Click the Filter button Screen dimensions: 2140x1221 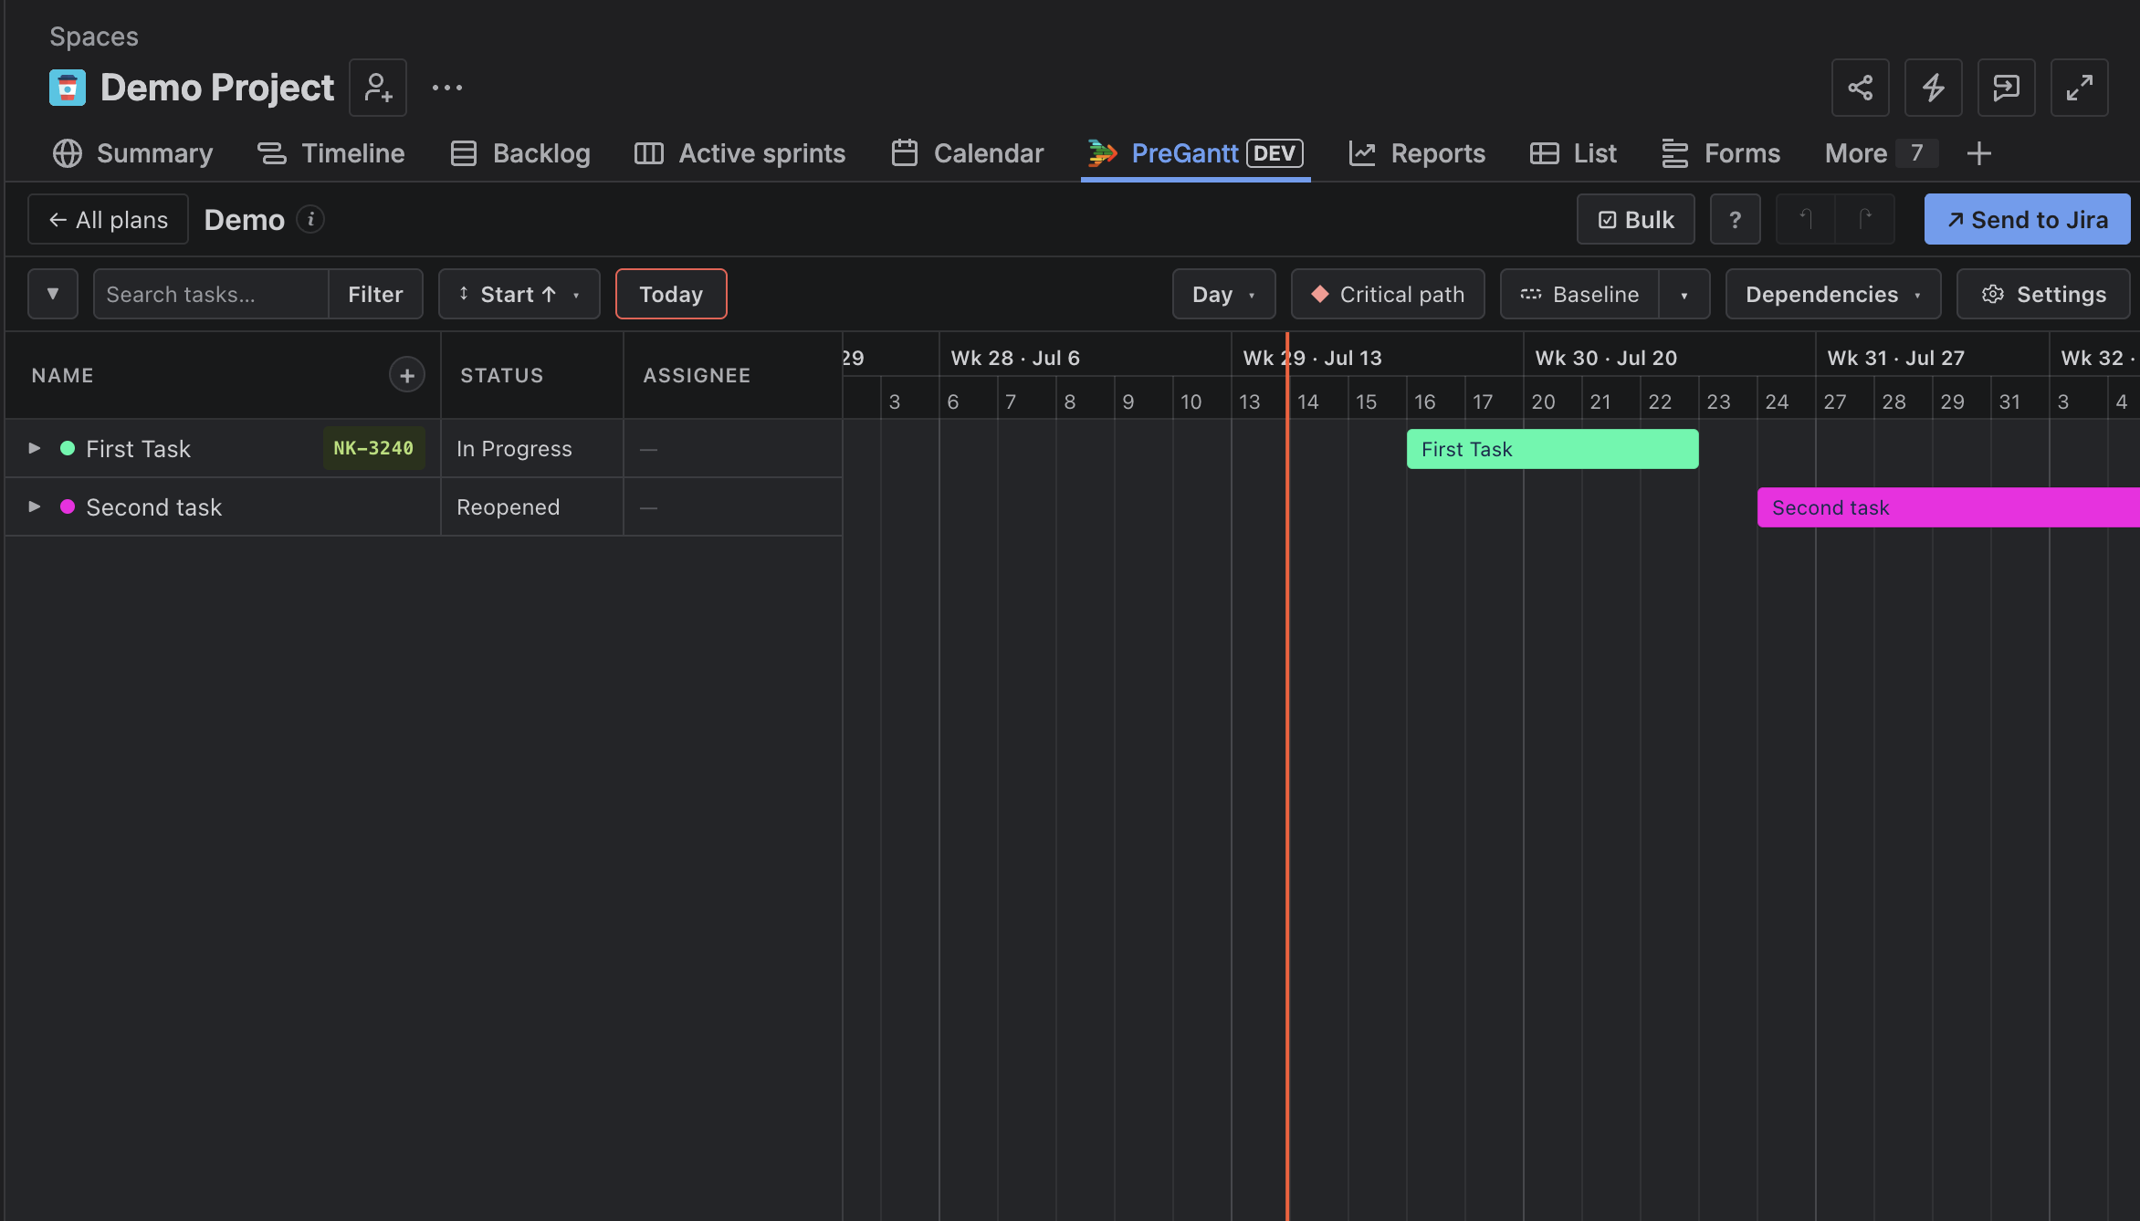point(375,294)
